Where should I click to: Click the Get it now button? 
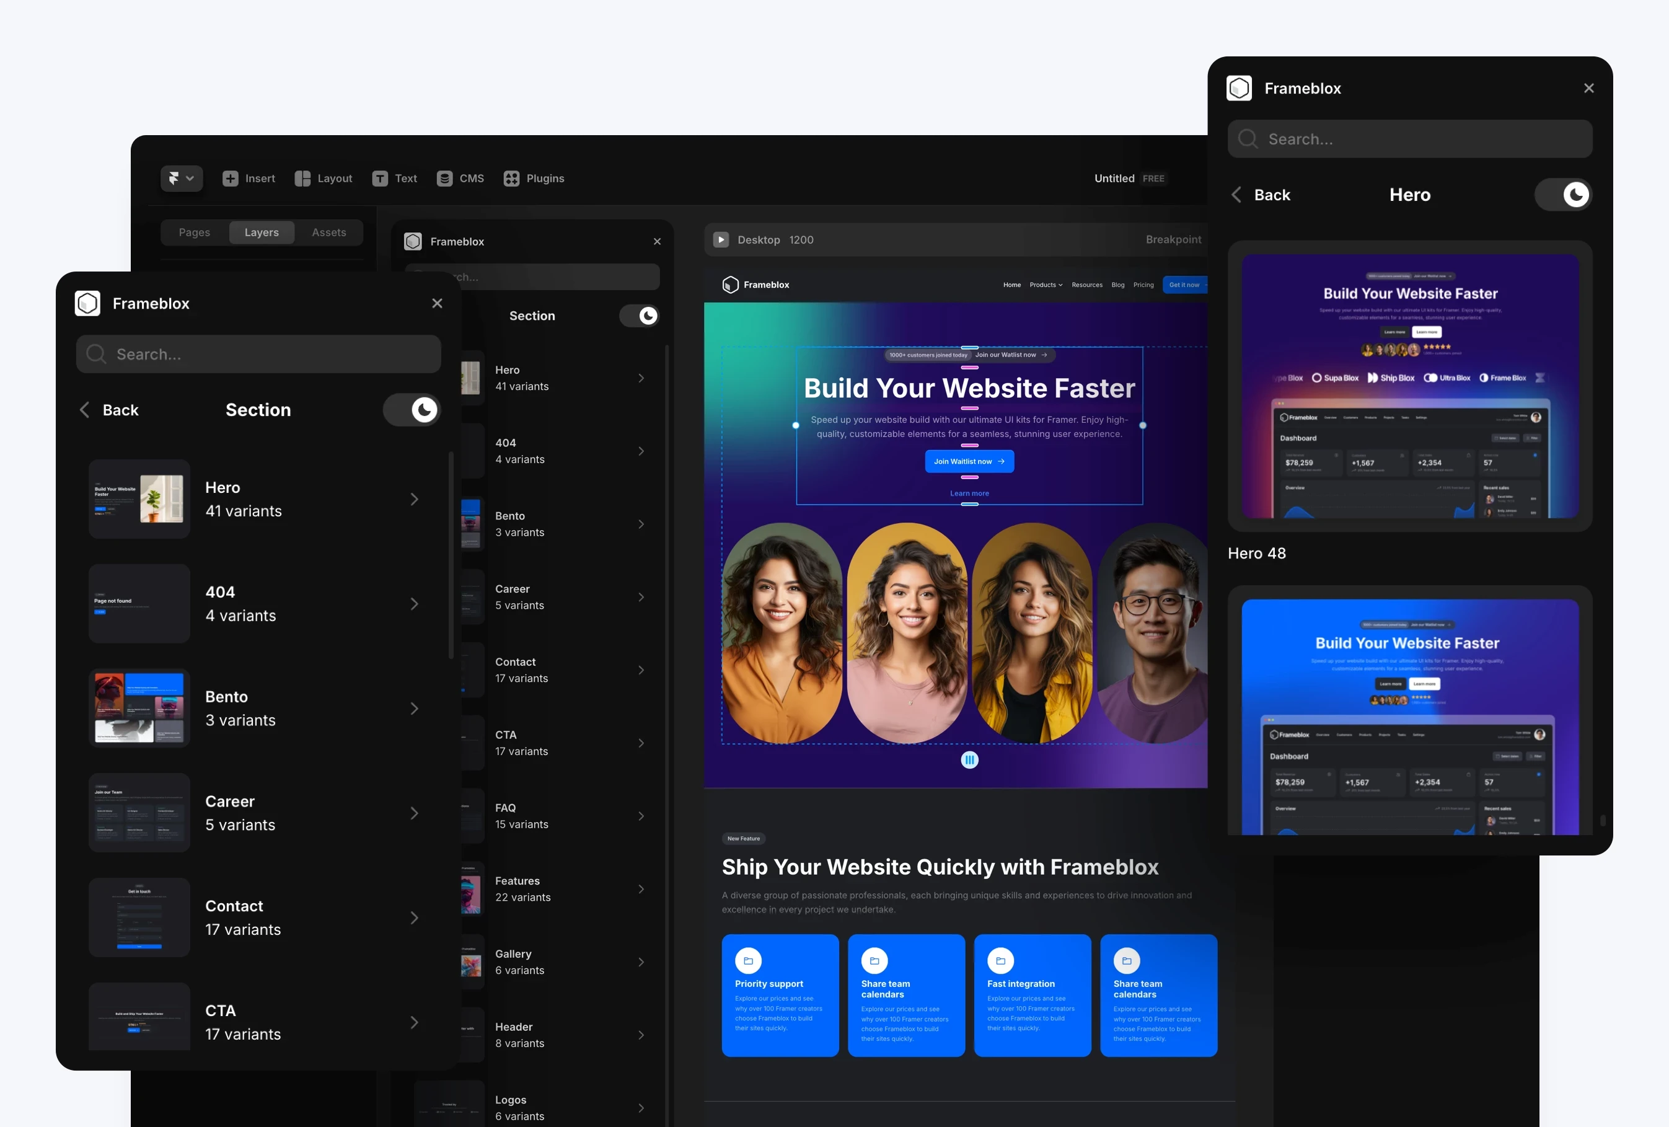coord(1186,285)
